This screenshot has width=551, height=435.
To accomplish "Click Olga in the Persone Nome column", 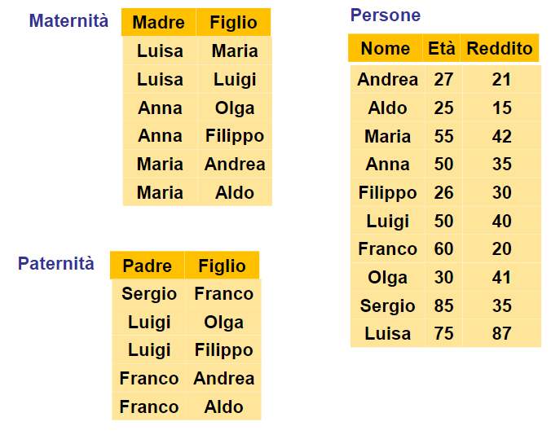I will click(387, 278).
